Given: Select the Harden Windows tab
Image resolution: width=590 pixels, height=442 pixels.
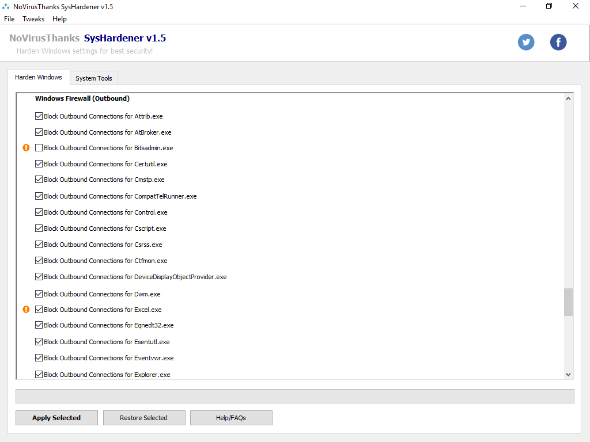Looking at the screenshot, I should (x=39, y=77).
